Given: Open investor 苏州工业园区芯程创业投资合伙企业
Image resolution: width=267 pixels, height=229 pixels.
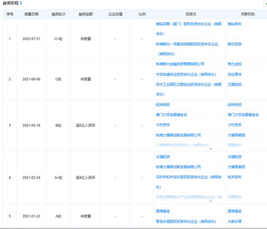Looking at the screenshot, I should coord(189,89).
